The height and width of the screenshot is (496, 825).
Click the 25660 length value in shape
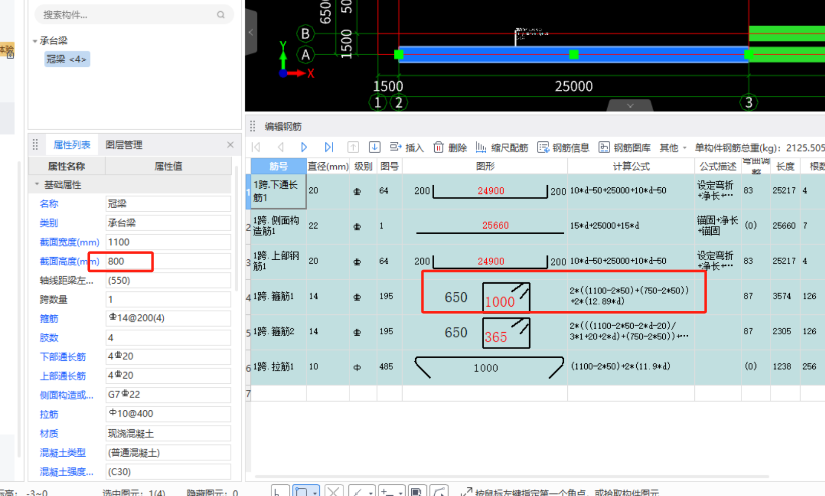(x=495, y=225)
